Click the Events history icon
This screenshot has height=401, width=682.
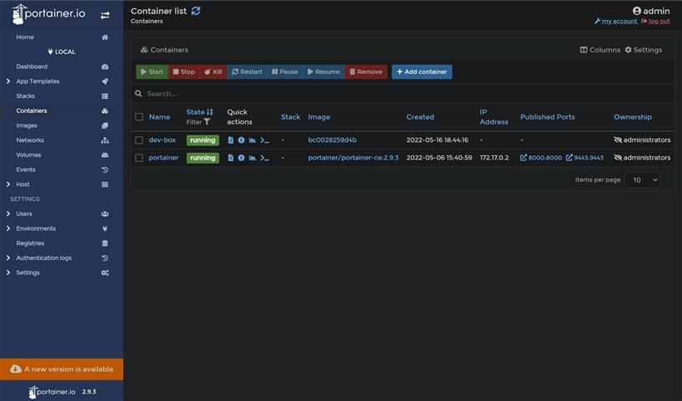pyautogui.click(x=105, y=170)
